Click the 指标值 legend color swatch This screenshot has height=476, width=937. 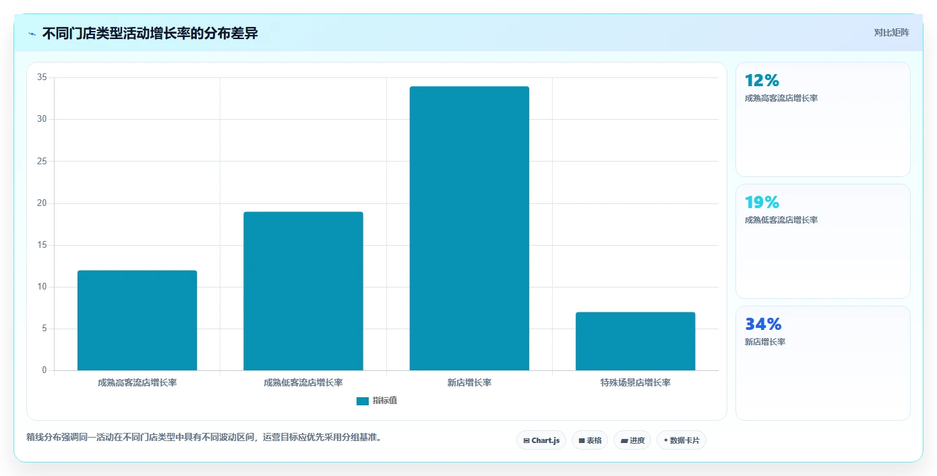[363, 401]
